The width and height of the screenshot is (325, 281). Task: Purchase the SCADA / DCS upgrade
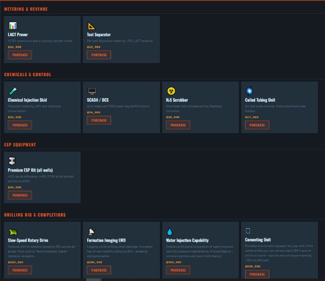[x=99, y=120]
